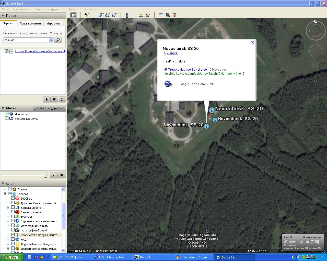Click the Everytrail layer icon
The image size is (327, 261).
pyautogui.click(x=17, y=217)
